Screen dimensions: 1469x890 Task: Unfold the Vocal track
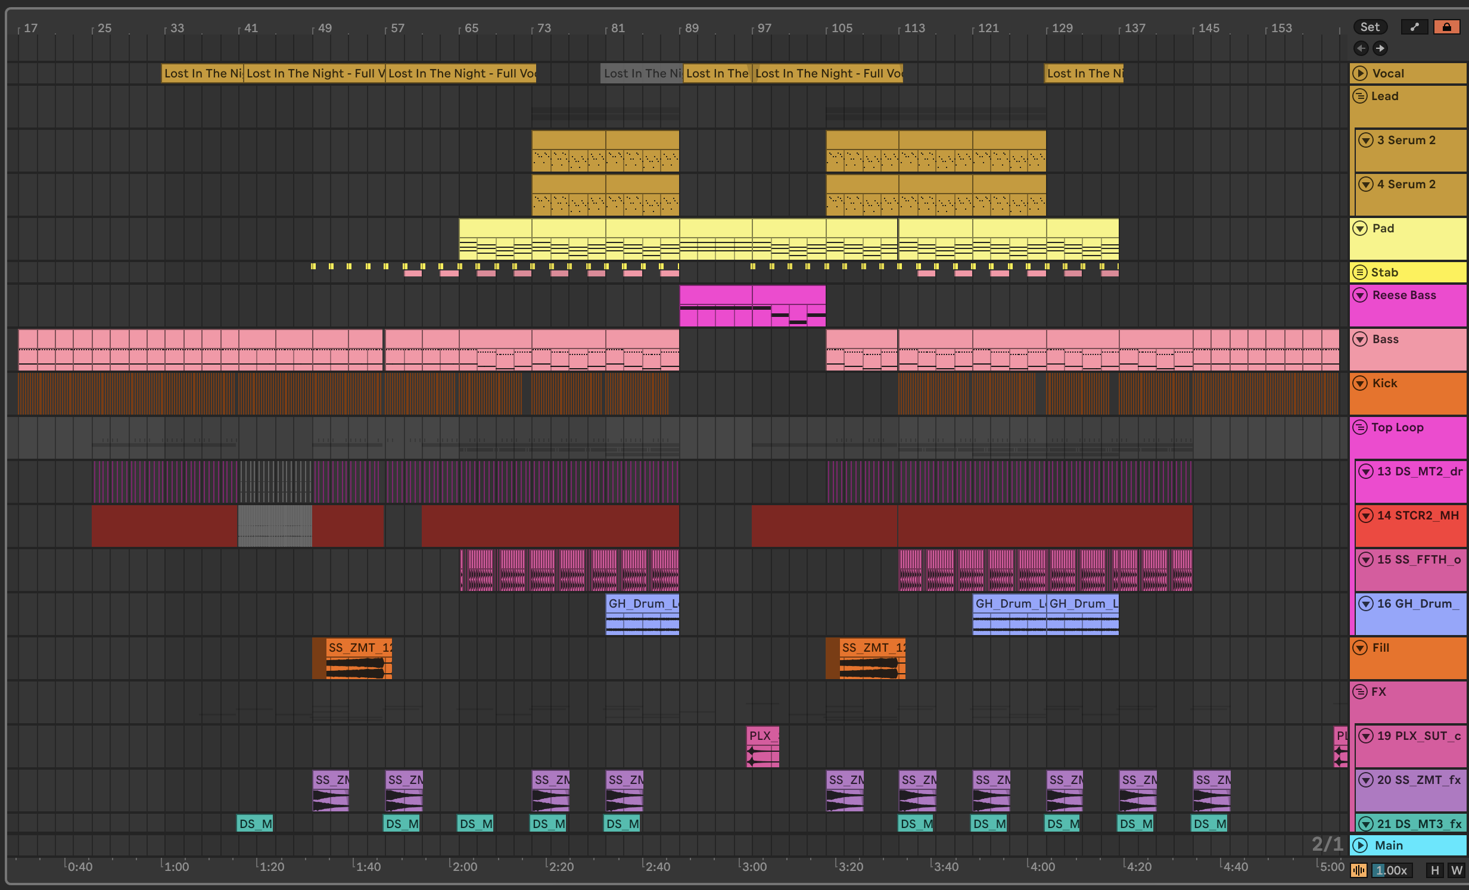pos(1360,73)
